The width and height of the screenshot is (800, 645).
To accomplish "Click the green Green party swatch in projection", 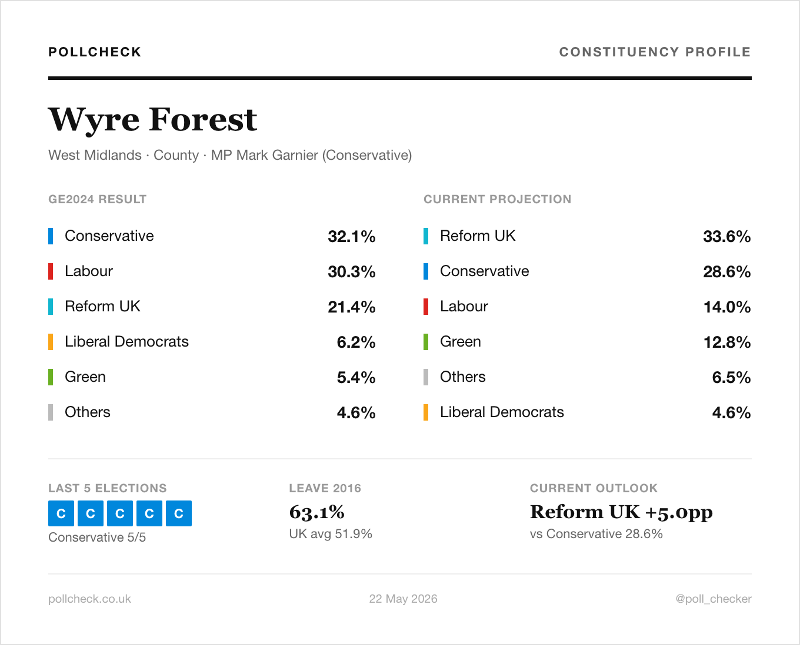I will (426, 342).
